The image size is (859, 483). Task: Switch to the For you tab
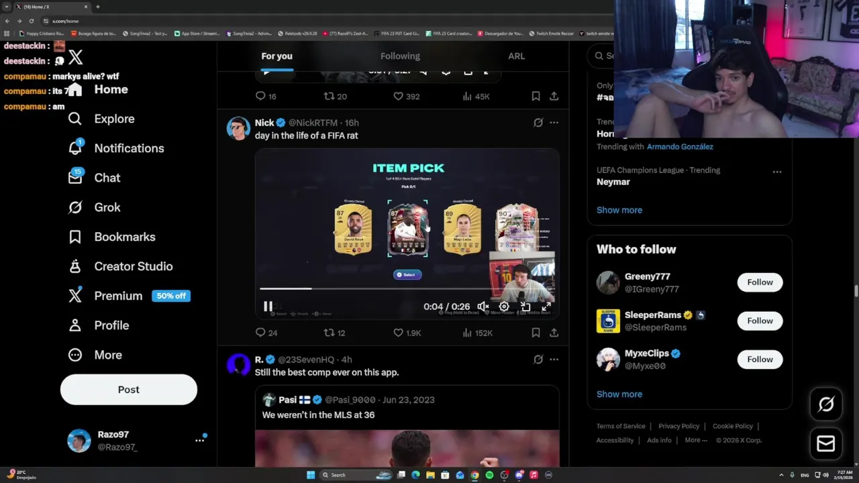tap(276, 56)
